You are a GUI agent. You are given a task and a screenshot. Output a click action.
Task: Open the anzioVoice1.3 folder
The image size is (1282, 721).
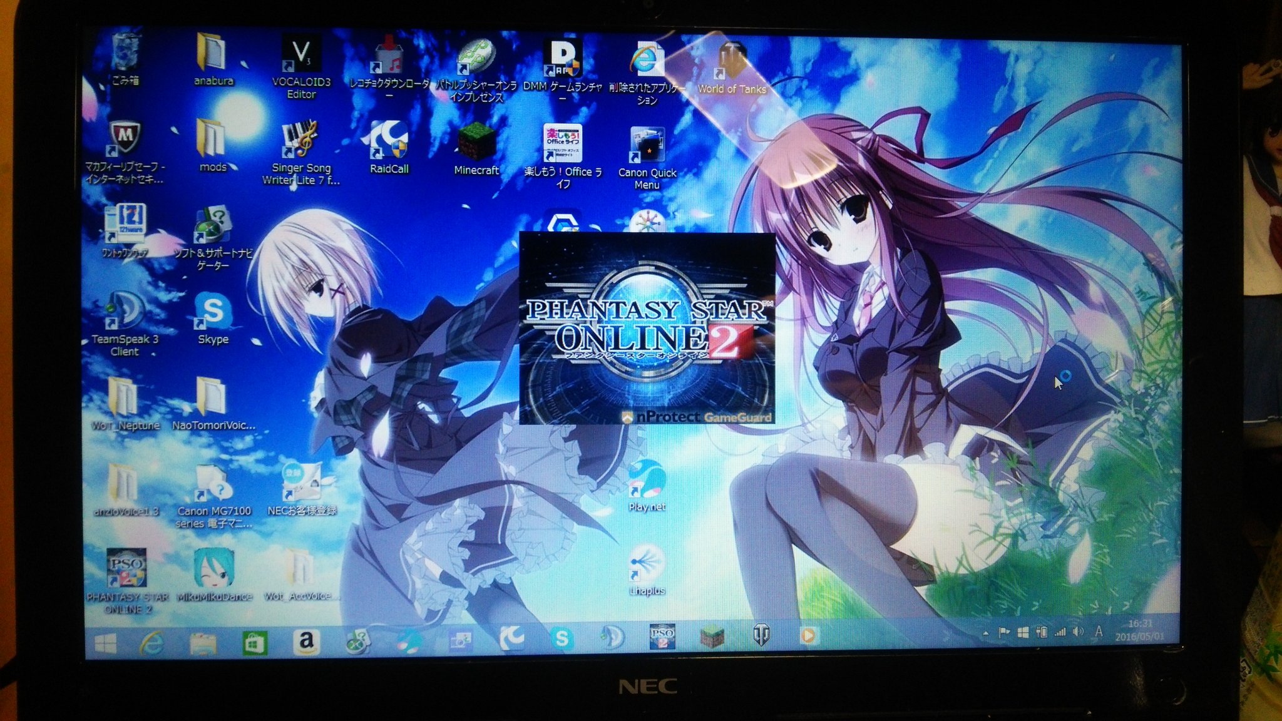pos(126,489)
